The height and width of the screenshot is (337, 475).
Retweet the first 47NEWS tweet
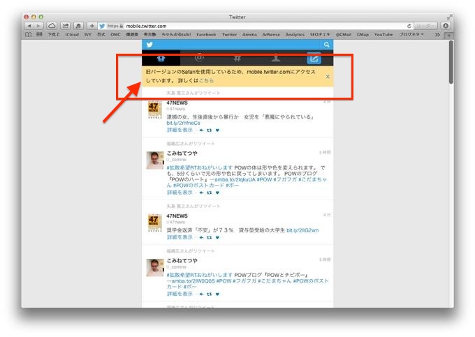pos(210,130)
